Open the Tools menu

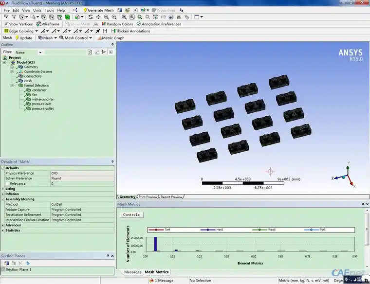tap(49, 10)
